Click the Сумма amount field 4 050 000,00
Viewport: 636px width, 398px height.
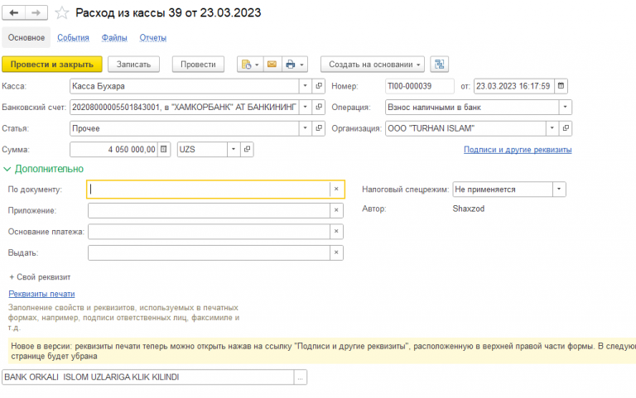click(113, 149)
